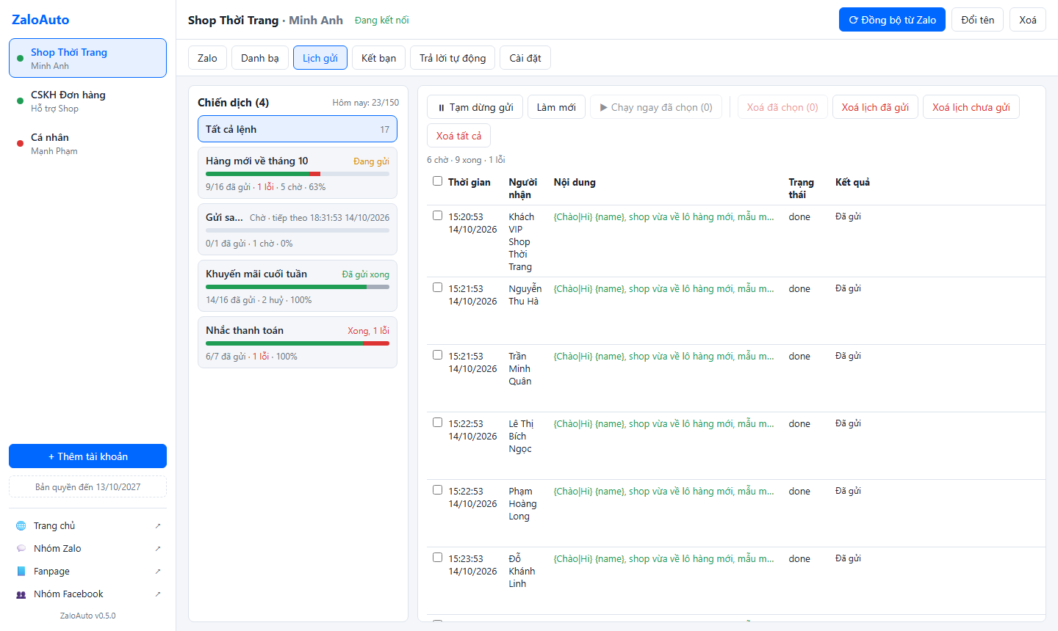Image resolution: width=1058 pixels, height=631 pixels.
Task: Open the Cá nhân Mạnh Phạm account
Action: (87, 144)
